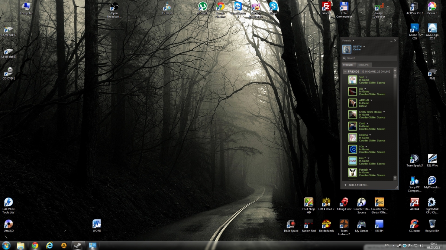The width and height of the screenshot is (446, 250).
Task: Select the DAEMON Tools Lite icon
Action: click(x=8, y=203)
